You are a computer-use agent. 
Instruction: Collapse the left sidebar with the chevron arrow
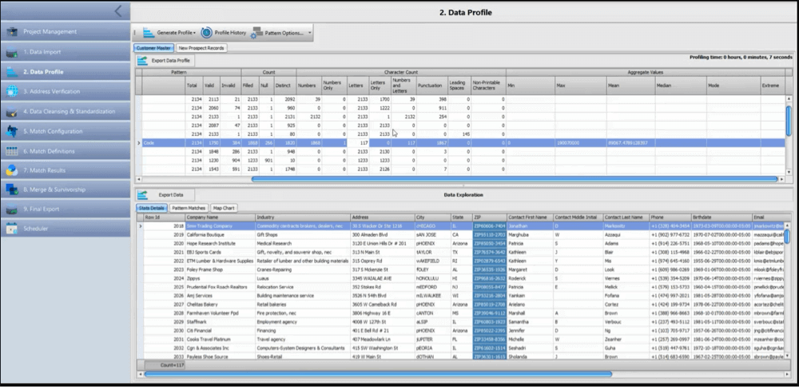tap(118, 11)
